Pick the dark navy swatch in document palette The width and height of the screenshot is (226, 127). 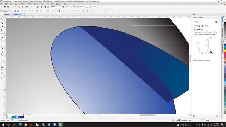[23, 117]
